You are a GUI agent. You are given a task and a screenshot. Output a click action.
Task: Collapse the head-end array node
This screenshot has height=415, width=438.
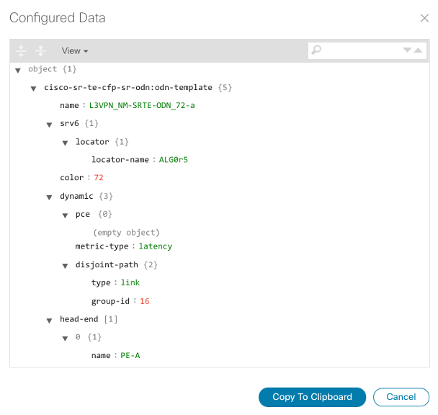pyautogui.click(x=50, y=319)
